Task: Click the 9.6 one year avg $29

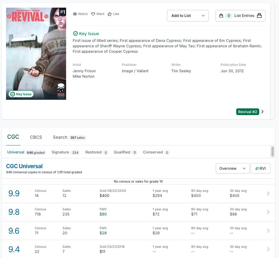Action: point(156,233)
